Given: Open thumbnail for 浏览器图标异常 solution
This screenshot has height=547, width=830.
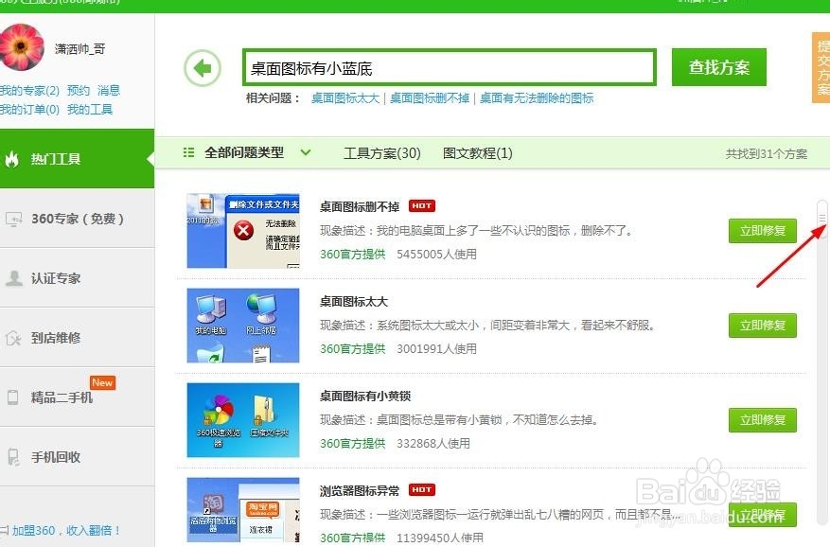Looking at the screenshot, I should [x=243, y=510].
